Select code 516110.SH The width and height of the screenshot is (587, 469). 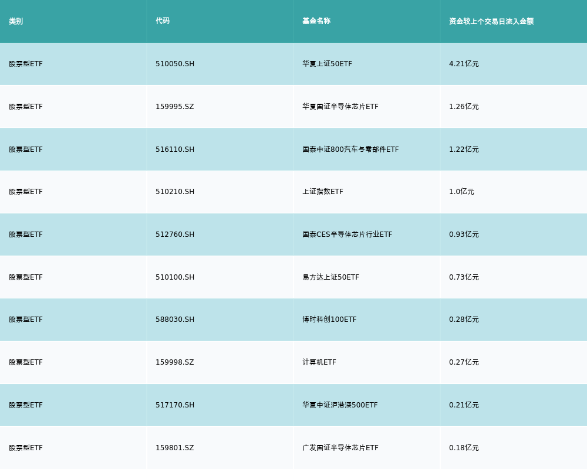(x=175, y=149)
